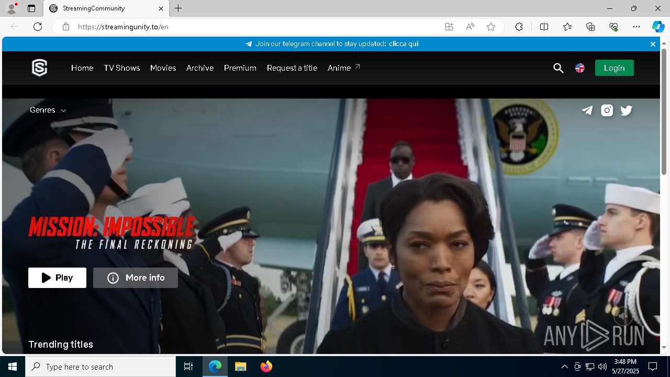Viewport: 670px width, 377px height.
Task: Open the Anime external link
Action: 344,68
